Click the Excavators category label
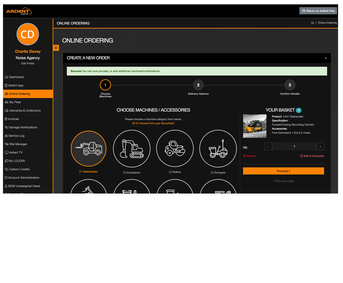The width and height of the screenshot is (343, 283). (132, 173)
